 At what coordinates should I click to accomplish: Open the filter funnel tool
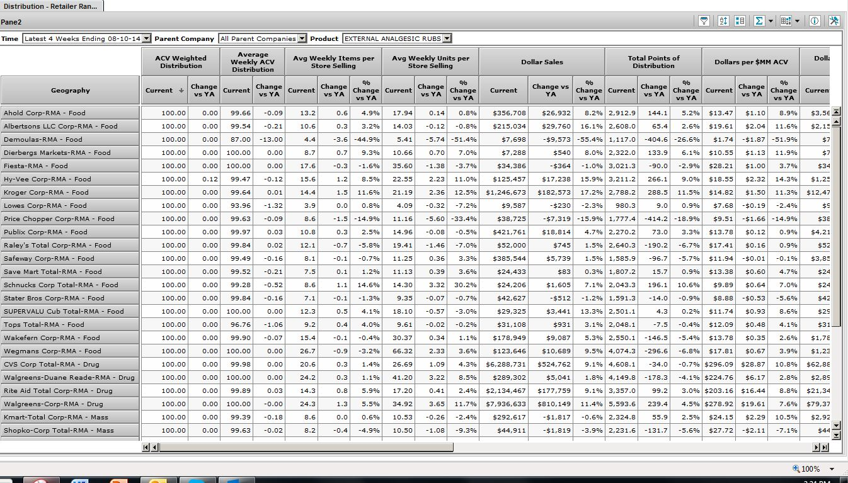point(704,21)
